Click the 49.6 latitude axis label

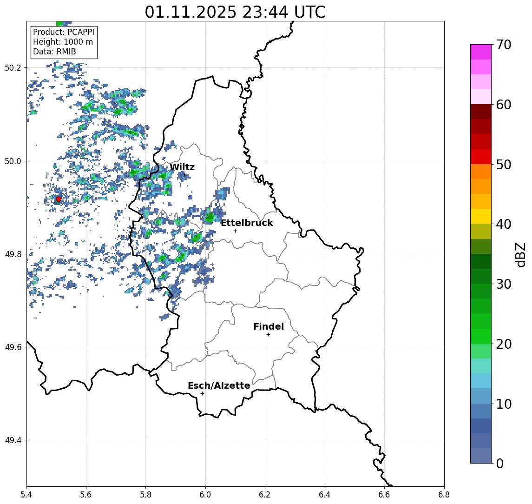pyautogui.click(x=13, y=347)
